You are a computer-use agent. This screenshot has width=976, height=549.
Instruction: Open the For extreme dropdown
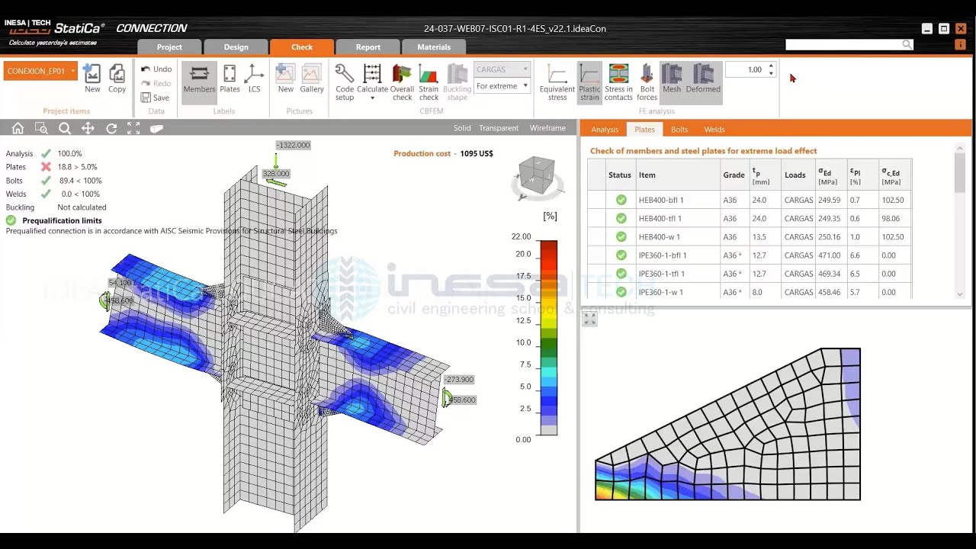(x=502, y=86)
